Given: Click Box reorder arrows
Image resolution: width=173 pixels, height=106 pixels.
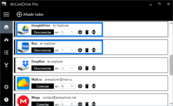Looking at the screenshot, I should click(x=94, y=50).
